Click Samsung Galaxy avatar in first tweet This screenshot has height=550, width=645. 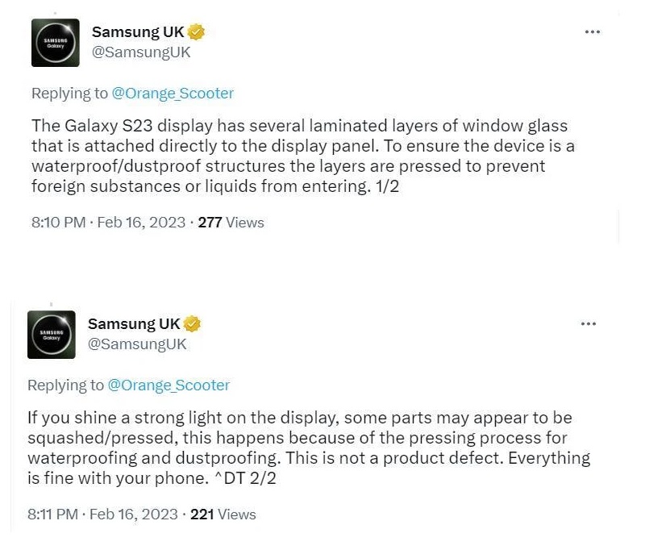click(55, 43)
